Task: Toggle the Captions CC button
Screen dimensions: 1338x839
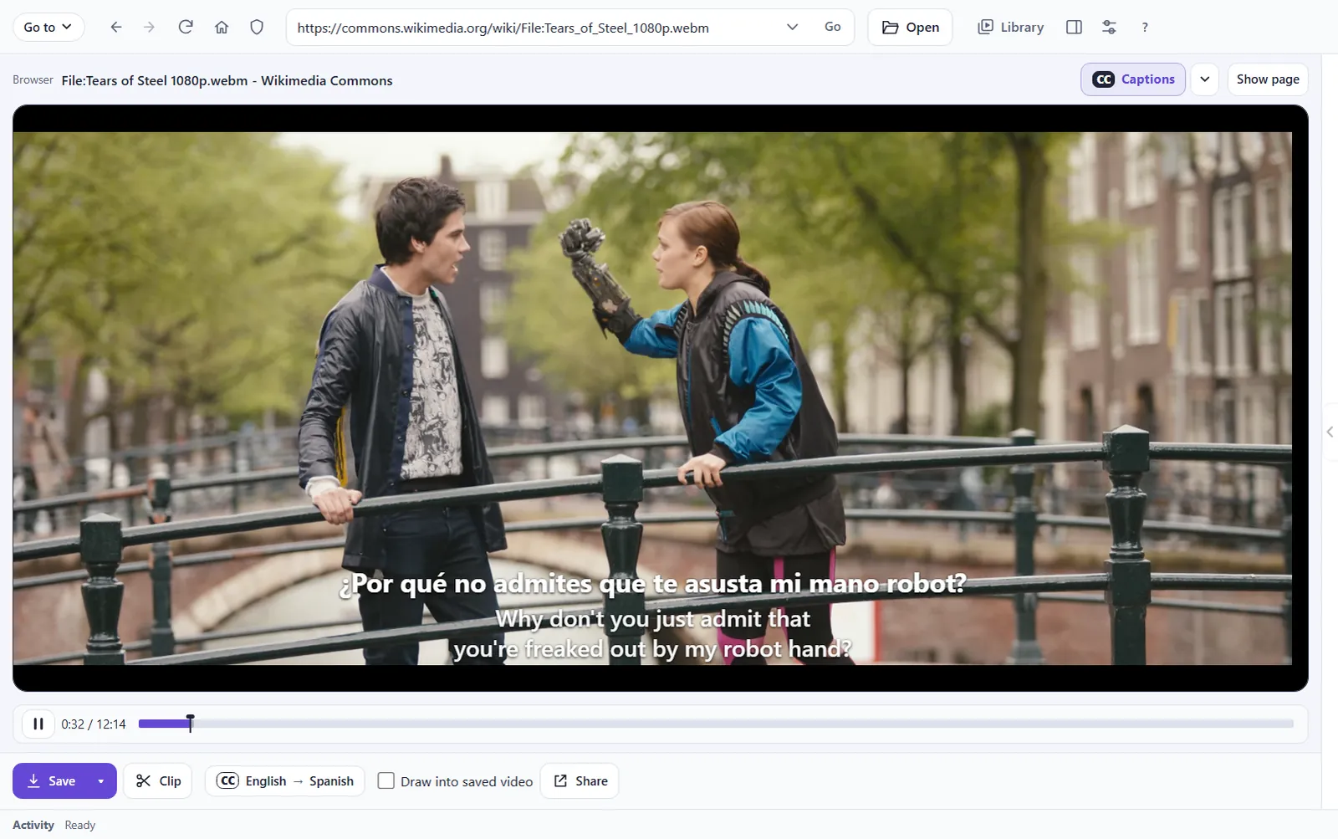Action: click(1133, 79)
